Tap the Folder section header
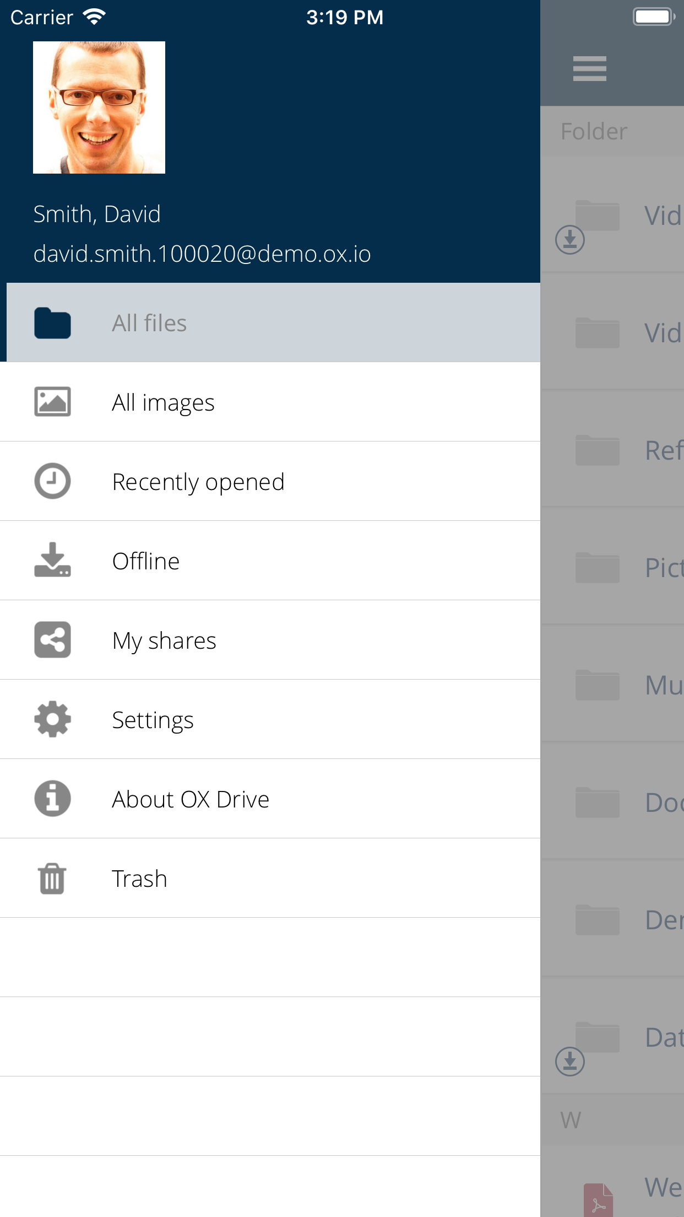684x1217 pixels. point(612,131)
